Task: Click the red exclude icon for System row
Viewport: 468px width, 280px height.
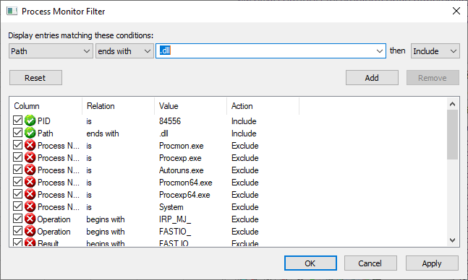Action: pos(30,206)
